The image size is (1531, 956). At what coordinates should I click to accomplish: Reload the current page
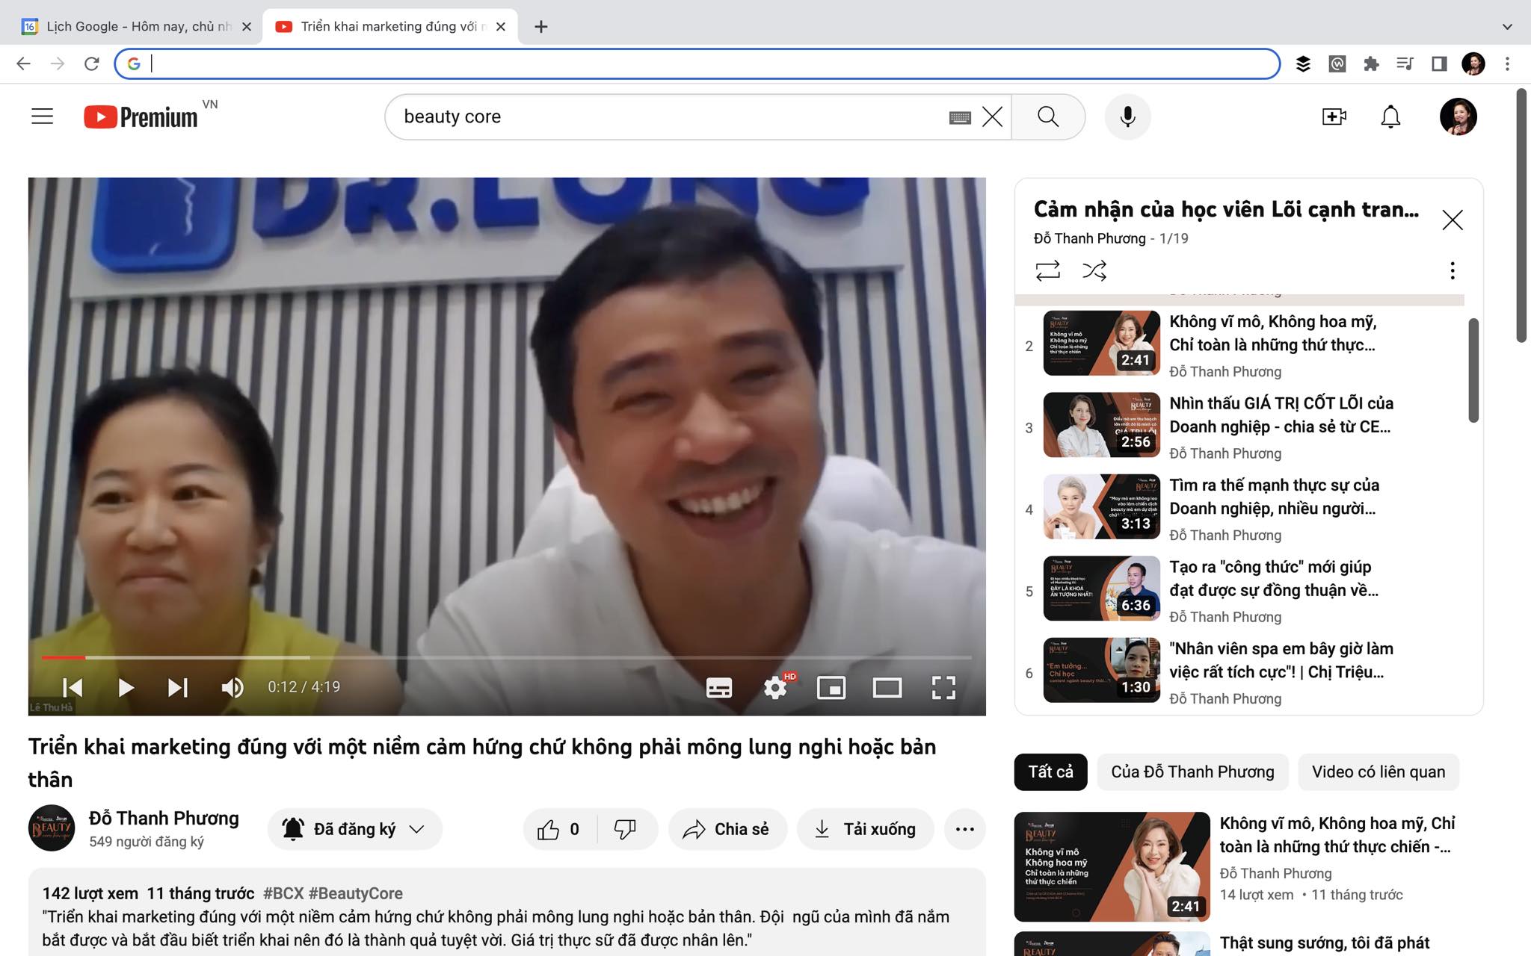[91, 63]
